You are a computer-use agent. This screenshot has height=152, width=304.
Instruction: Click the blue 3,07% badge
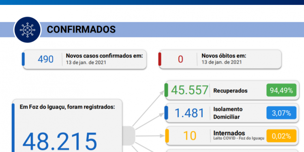[x=281, y=113]
